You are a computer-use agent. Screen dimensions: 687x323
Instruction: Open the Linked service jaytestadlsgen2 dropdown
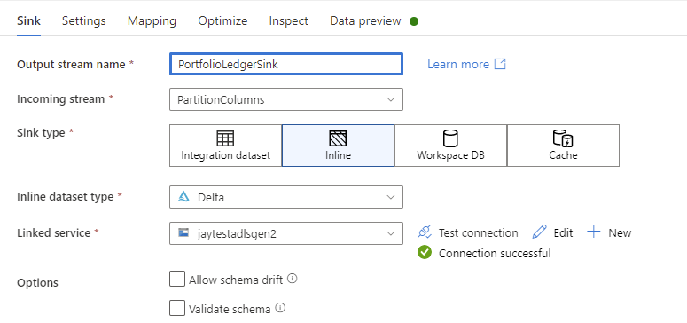click(x=286, y=233)
